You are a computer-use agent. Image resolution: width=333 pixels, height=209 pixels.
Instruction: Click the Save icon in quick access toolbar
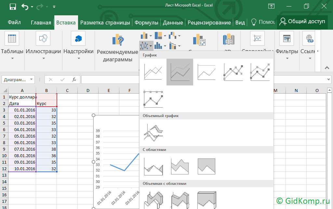pyautogui.click(x=13, y=7)
